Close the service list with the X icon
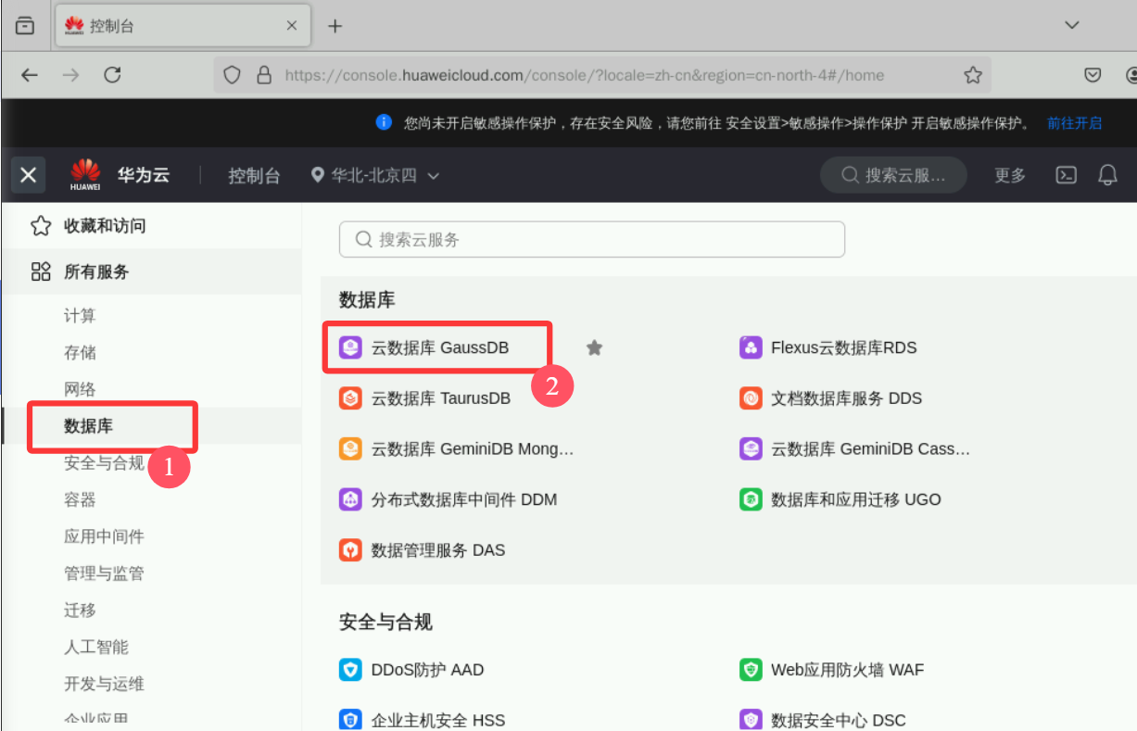Viewport: 1137px width, 731px height. tap(29, 175)
